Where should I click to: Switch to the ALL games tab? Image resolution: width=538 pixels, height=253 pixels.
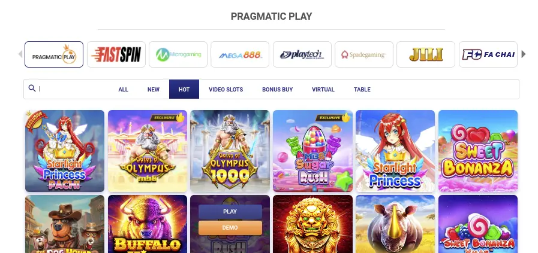[123, 89]
